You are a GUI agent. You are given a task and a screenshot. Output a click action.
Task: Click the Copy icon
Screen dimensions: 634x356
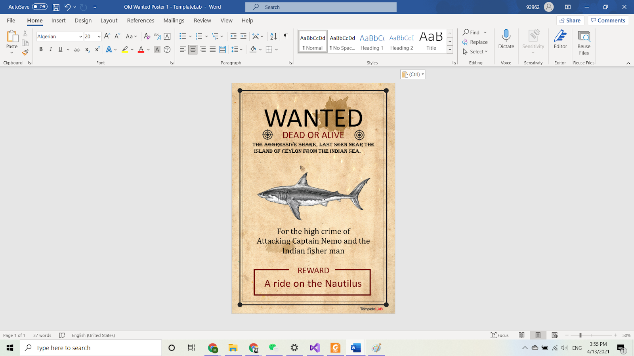(25, 43)
